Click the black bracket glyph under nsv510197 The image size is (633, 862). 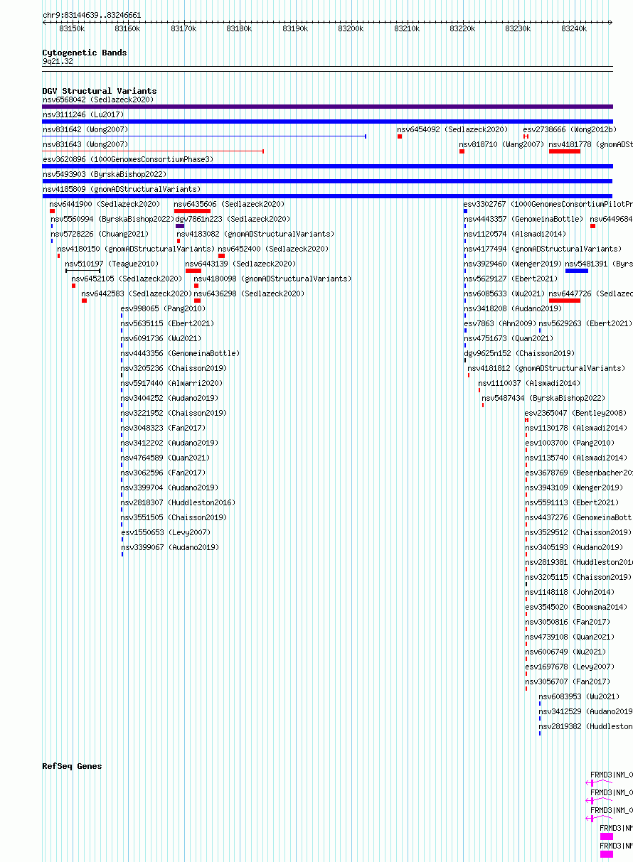coord(83,271)
